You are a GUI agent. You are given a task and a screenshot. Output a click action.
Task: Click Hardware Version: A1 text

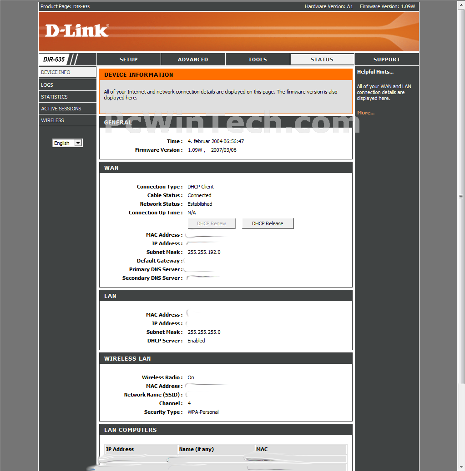click(329, 6)
